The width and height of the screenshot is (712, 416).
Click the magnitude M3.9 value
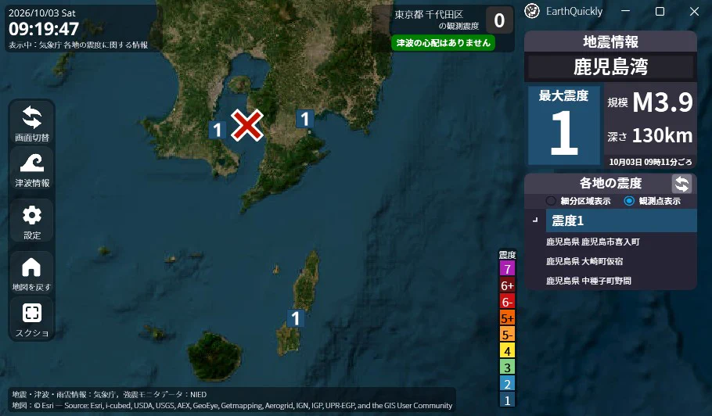tap(663, 102)
